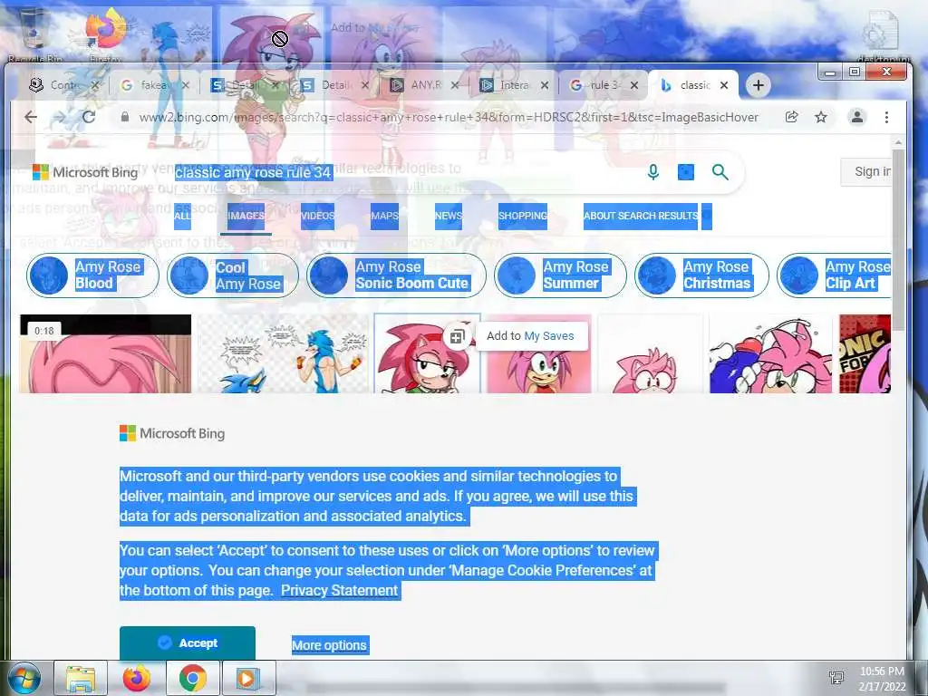The image size is (928, 696).
Task: Click the Add to My Saves icon
Action: (457, 337)
